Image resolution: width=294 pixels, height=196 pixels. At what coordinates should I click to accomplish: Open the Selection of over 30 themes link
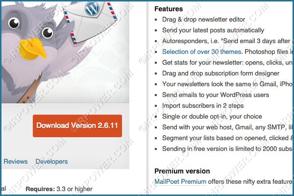201,51
